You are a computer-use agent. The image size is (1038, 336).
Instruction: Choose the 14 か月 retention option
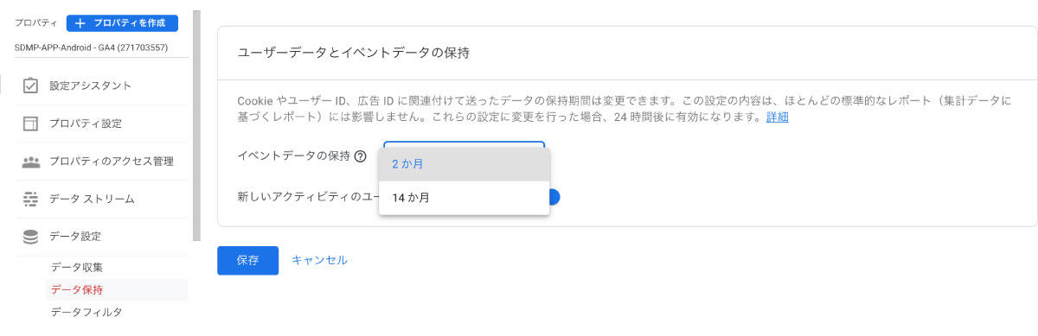(465, 198)
